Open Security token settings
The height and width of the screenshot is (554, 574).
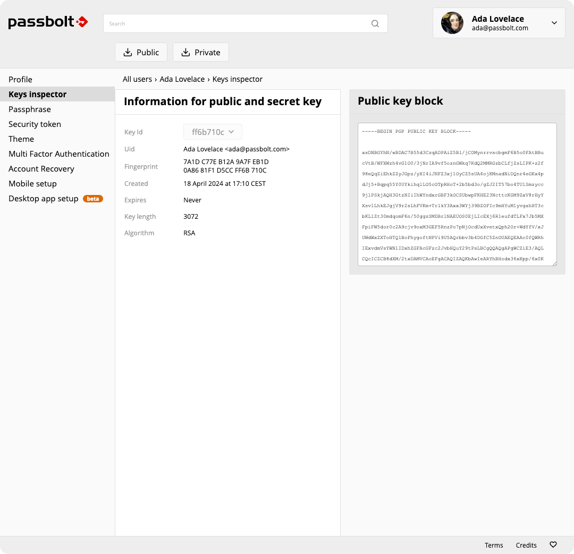(x=35, y=124)
